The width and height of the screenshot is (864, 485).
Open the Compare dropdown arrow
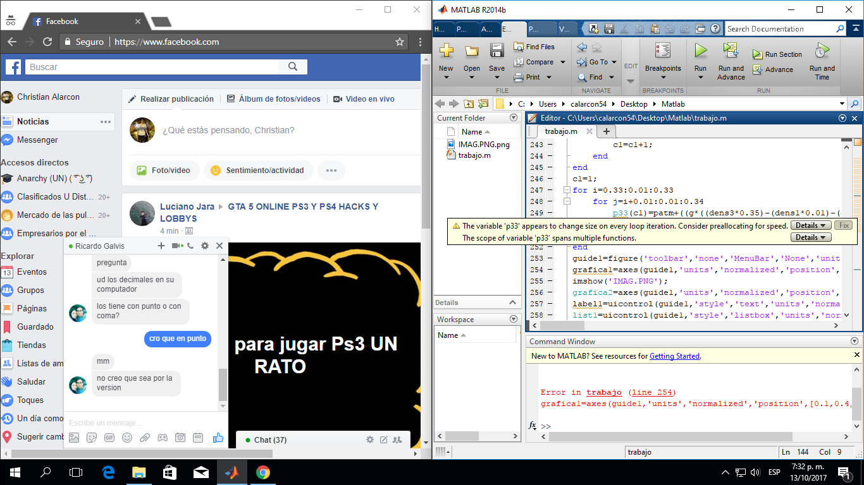pos(562,62)
